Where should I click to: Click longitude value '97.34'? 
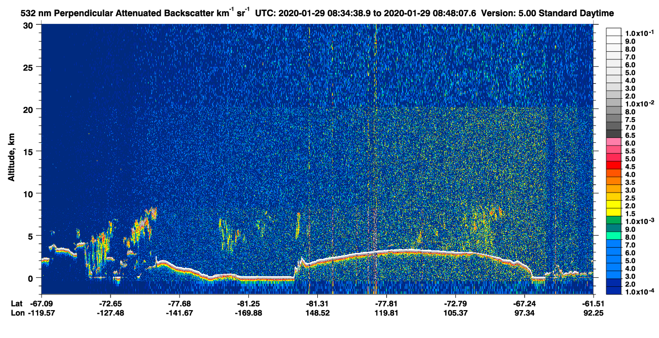coord(524,313)
